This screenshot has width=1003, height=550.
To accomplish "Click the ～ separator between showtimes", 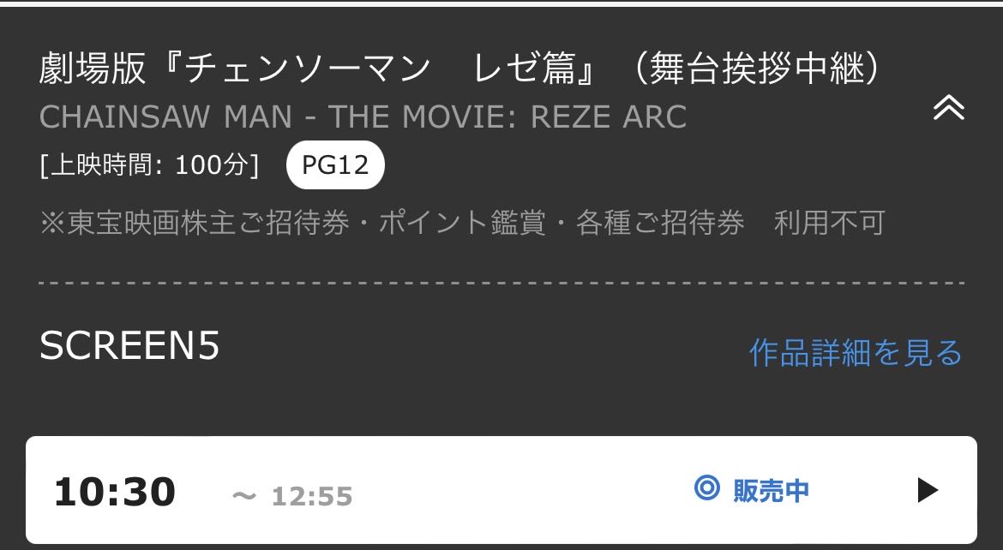I will [243, 496].
